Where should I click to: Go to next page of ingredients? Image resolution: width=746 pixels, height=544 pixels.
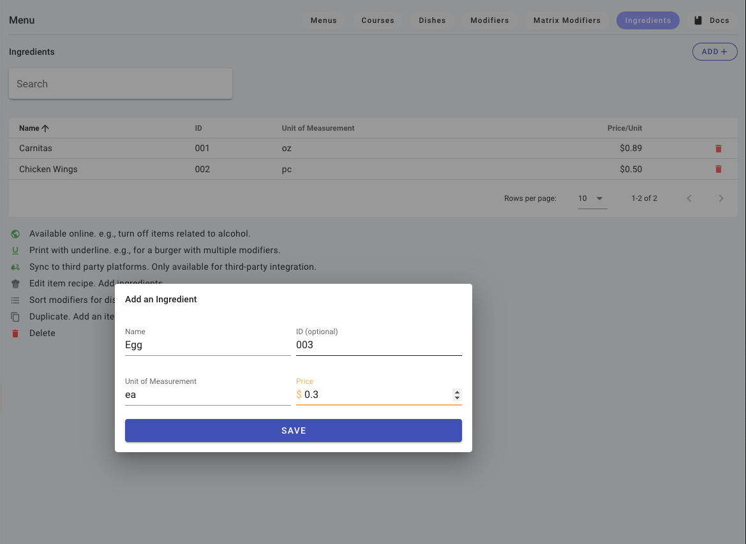(x=720, y=198)
